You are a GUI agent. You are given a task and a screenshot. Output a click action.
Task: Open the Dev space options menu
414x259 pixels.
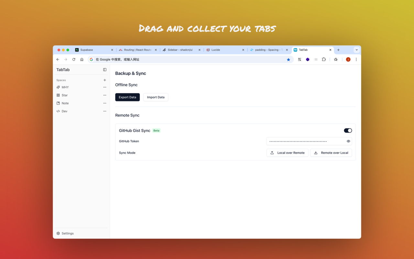104,111
